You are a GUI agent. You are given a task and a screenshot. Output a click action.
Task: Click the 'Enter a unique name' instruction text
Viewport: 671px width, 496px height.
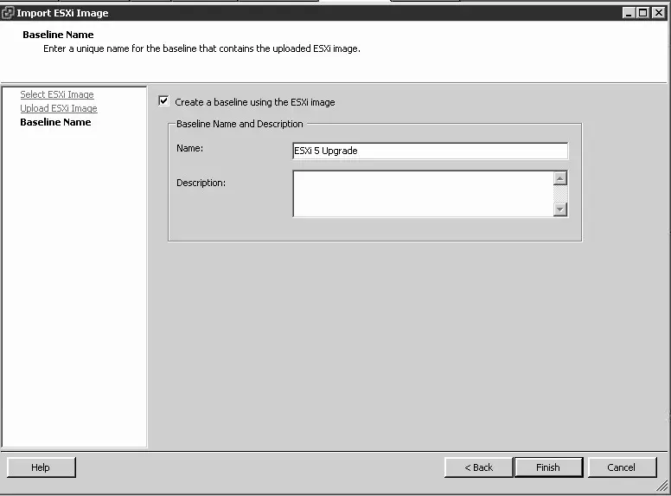201,48
